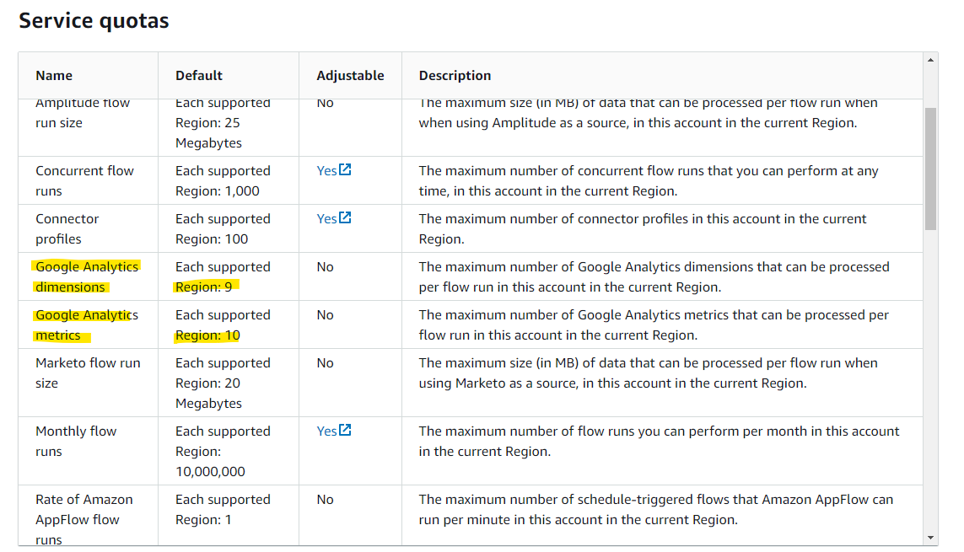Click the vertical scrollbar thumb
964x552 pixels.
click(x=931, y=169)
